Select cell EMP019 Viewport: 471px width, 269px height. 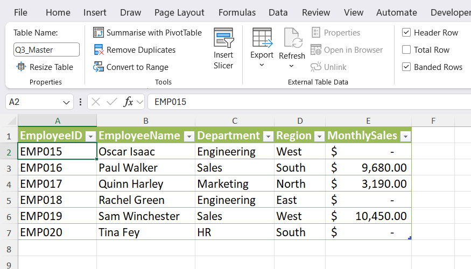pyautogui.click(x=58, y=216)
